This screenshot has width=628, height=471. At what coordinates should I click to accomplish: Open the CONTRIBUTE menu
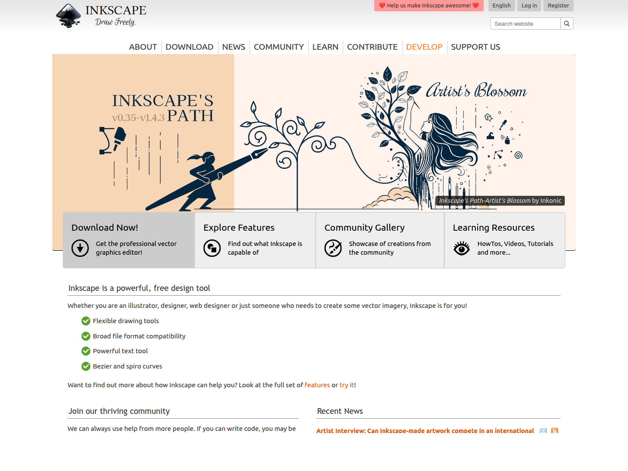[x=372, y=47]
